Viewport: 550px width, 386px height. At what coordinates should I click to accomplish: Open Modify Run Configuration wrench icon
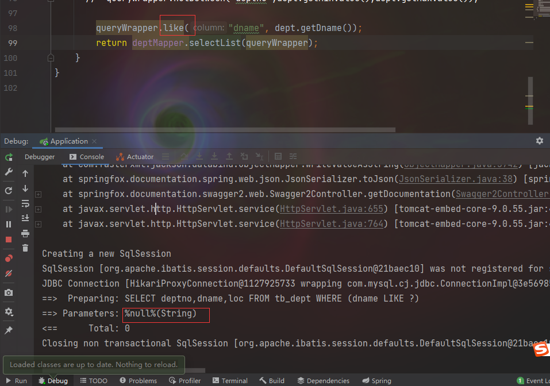tap(9, 172)
